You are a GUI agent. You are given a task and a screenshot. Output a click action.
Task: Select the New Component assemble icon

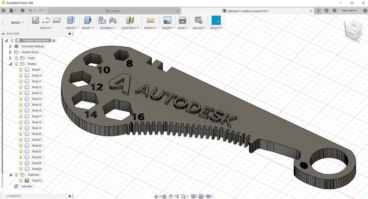pos(102,20)
